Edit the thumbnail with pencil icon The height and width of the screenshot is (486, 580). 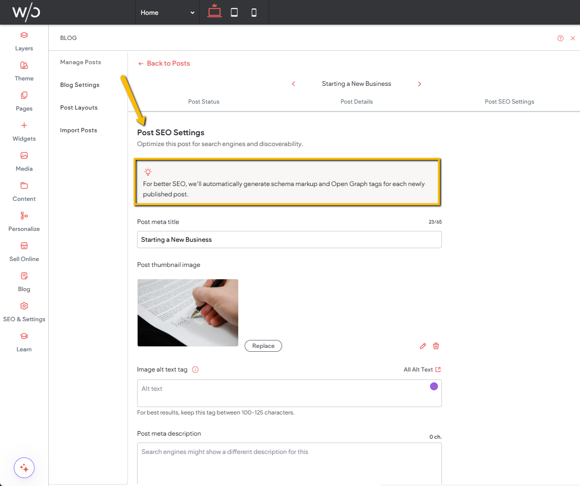coord(423,346)
